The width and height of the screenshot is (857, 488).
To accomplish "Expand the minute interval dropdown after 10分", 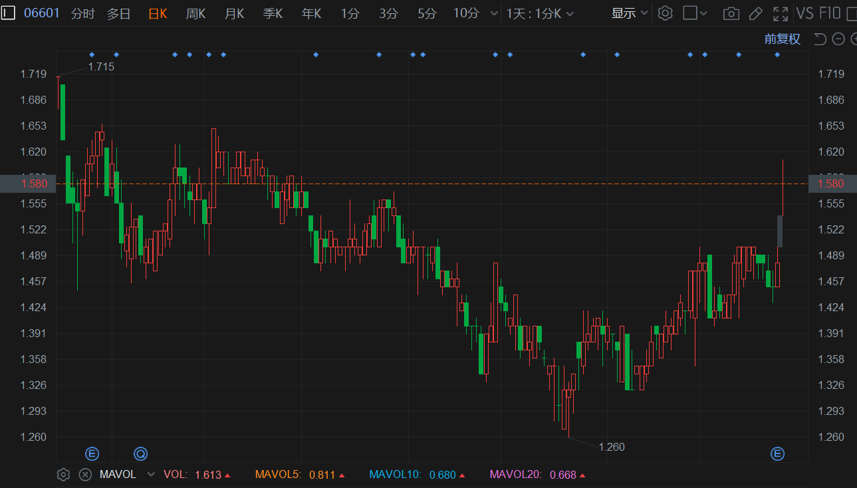I will [493, 13].
